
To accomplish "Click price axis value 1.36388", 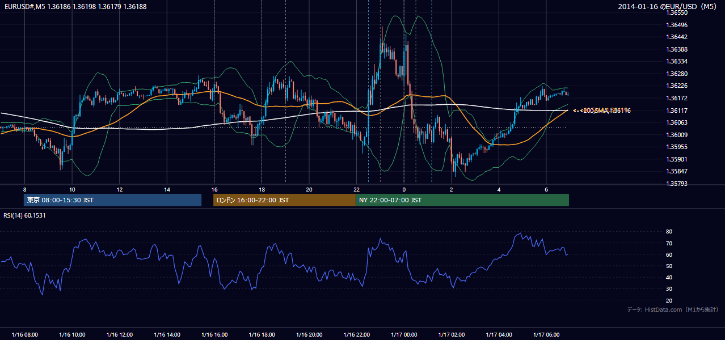I will pyautogui.click(x=676, y=49).
